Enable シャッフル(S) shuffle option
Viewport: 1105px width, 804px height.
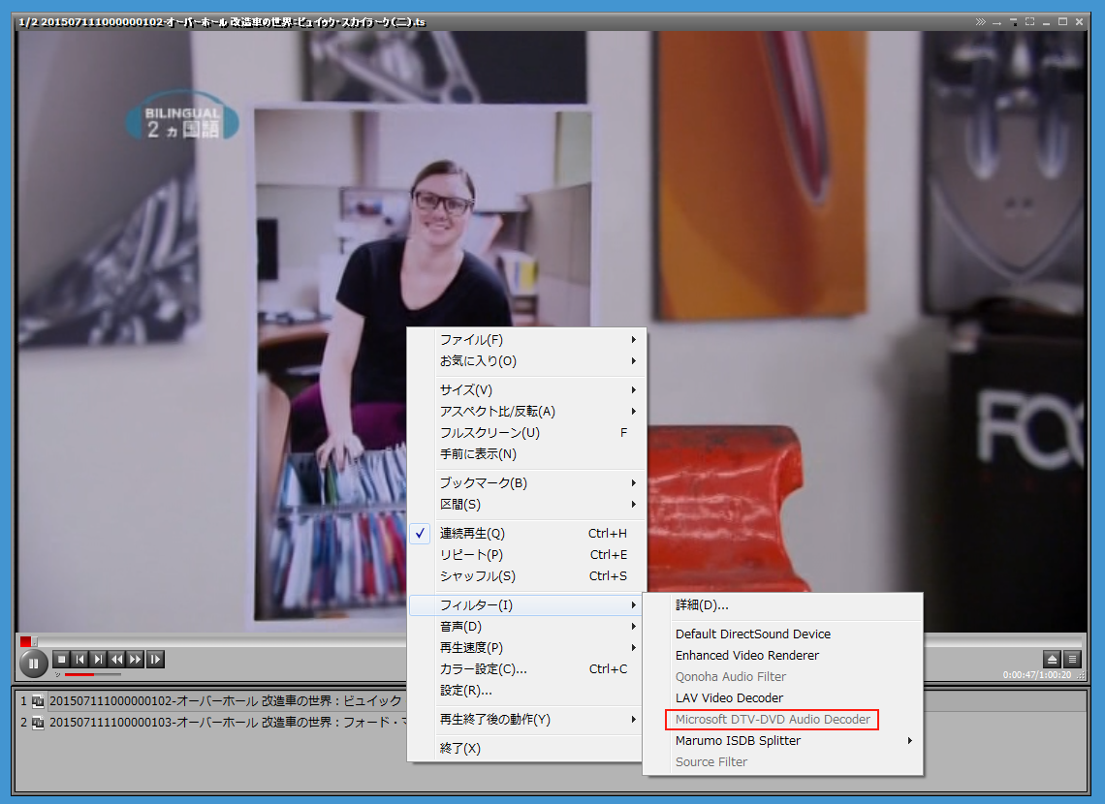pos(477,576)
